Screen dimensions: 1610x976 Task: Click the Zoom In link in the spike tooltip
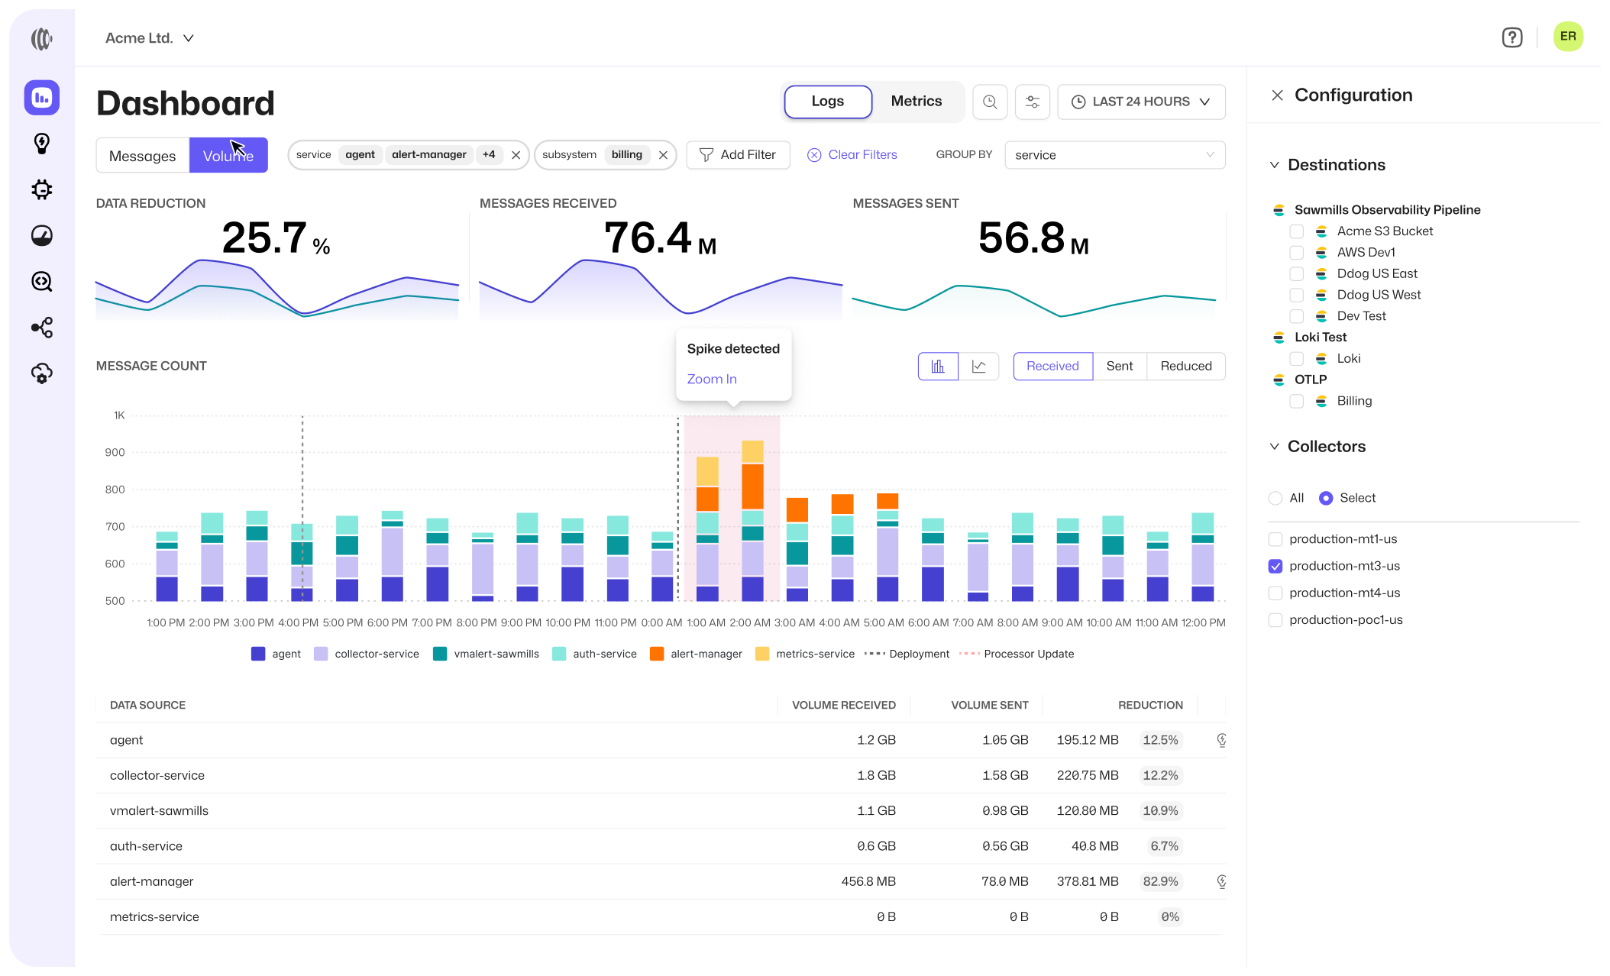712,379
